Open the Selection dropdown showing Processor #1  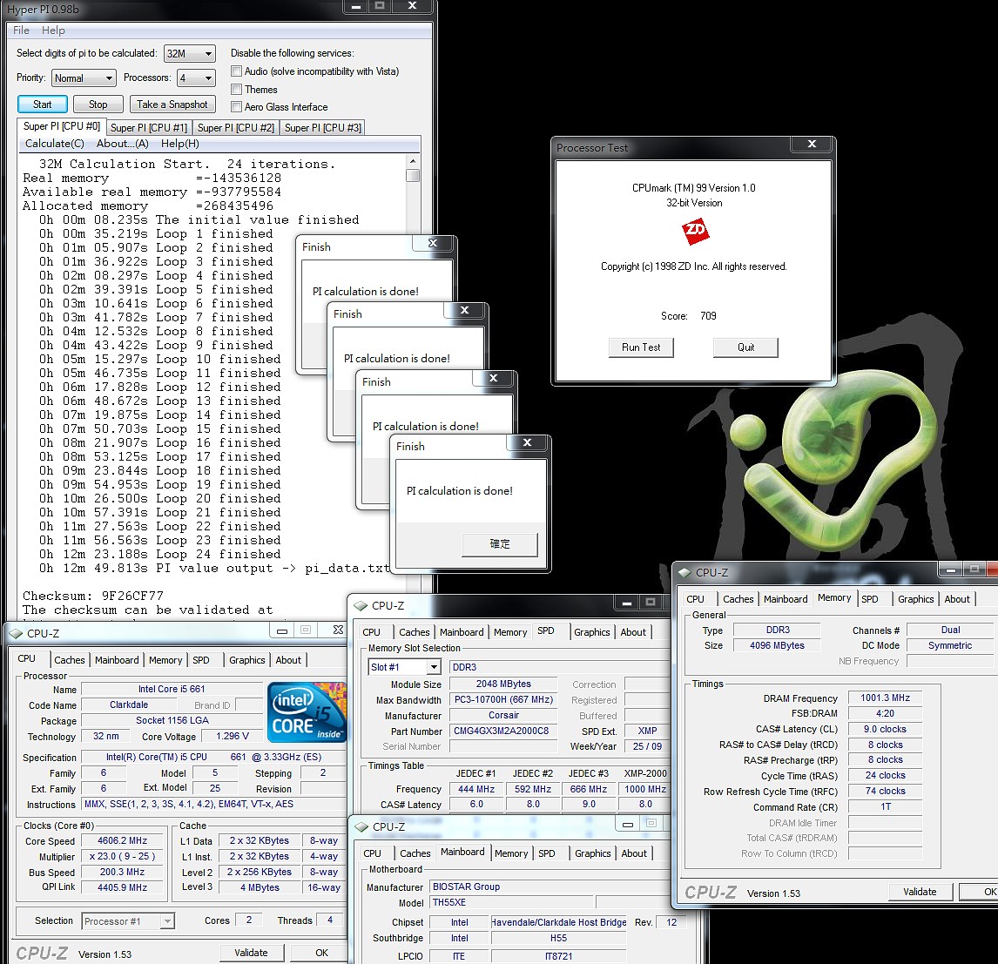[x=128, y=920]
